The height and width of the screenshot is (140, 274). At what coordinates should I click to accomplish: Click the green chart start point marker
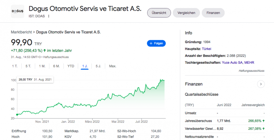point(17,115)
